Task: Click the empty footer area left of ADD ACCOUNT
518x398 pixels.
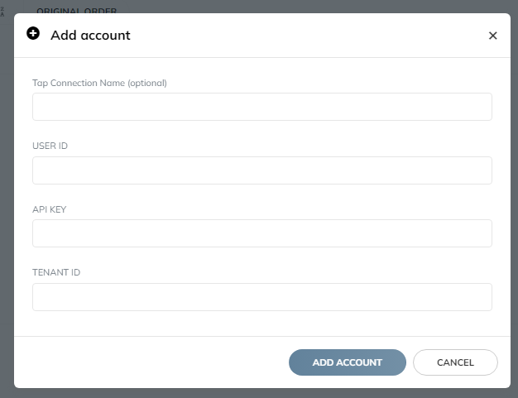Action: coord(151,362)
